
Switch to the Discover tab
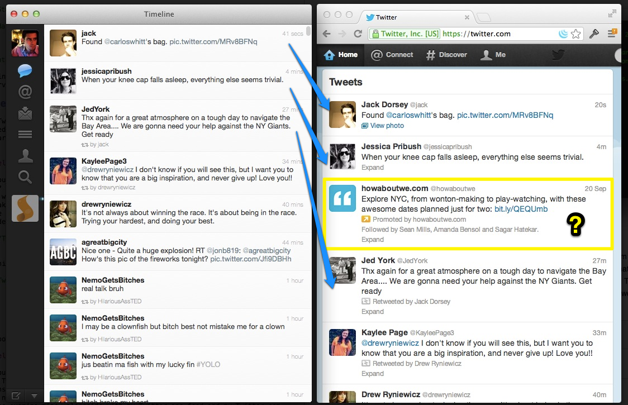[x=448, y=55]
